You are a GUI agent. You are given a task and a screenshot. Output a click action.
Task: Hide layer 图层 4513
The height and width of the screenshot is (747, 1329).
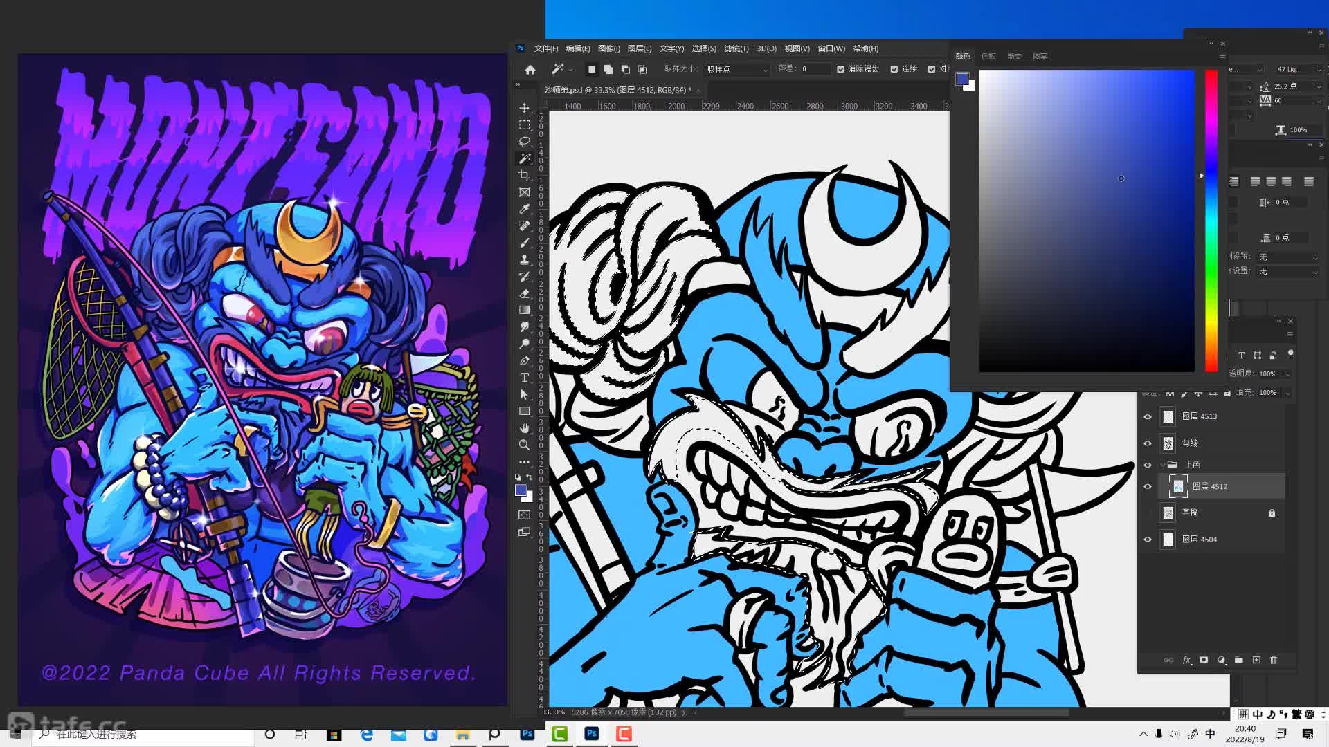click(1148, 416)
